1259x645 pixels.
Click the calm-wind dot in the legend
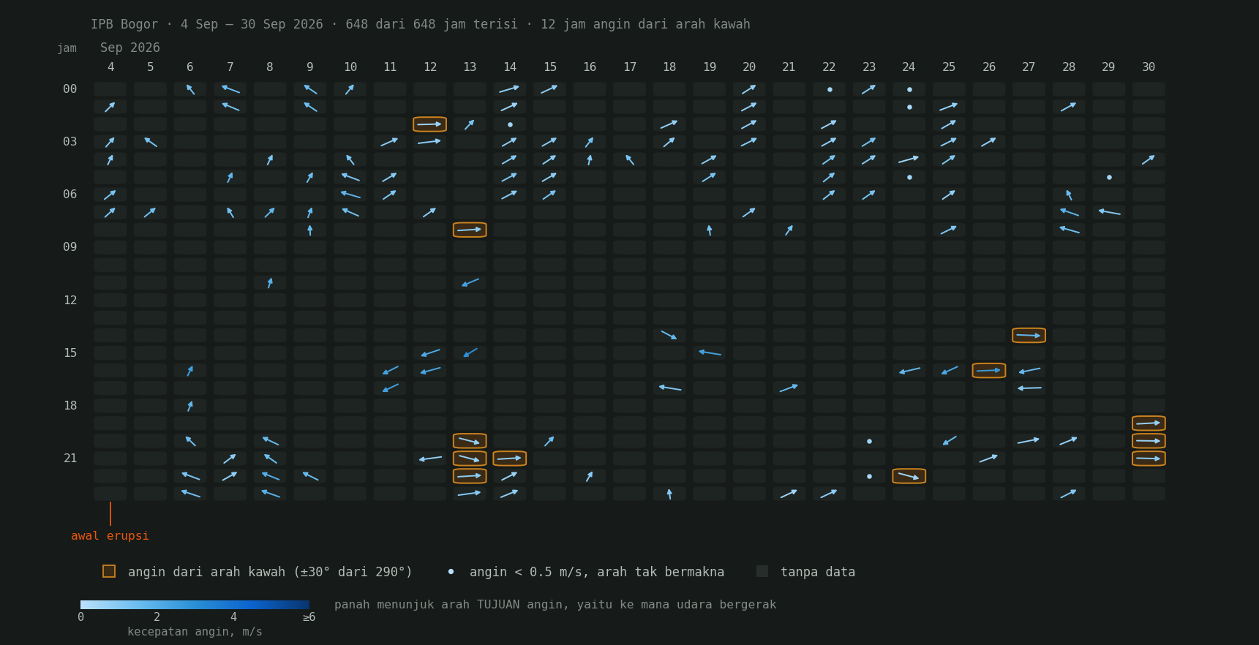tap(451, 571)
